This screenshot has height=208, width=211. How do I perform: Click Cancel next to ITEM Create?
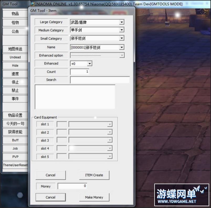[x=50, y=175]
